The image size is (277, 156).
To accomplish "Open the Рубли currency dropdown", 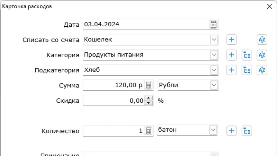I will point(214,85).
